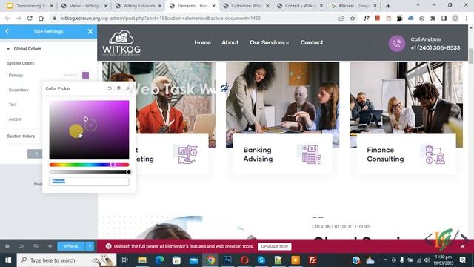The height and width of the screenshot is (267, 474).
Task: Reset color in Color Picker header
Action: [110, 88]
